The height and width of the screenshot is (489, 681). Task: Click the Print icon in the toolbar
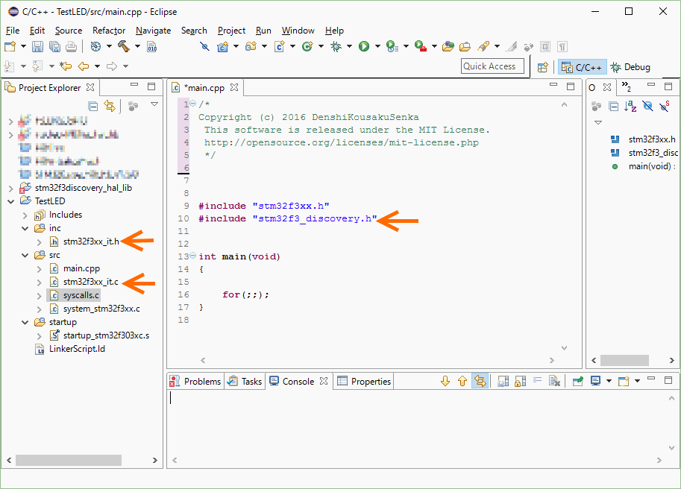(x=72, y=46)
